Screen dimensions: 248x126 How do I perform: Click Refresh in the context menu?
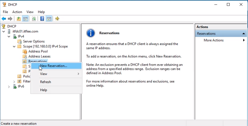click(46, 82)
